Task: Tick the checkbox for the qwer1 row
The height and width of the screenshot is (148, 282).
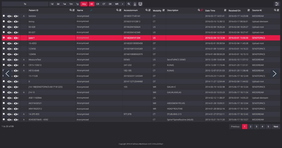Action: (4, 38)
